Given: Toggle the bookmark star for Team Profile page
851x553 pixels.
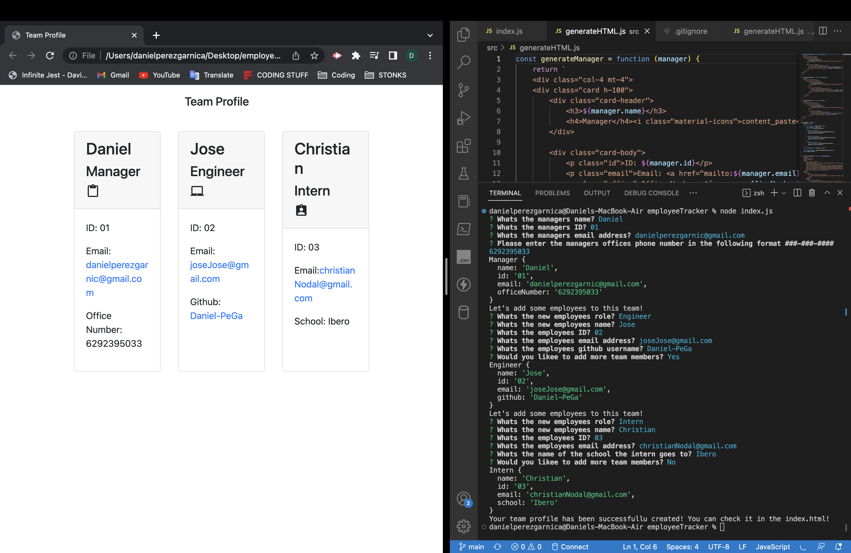Looking at the screenshot, I should pyautogui.click(x=314, y=56).
